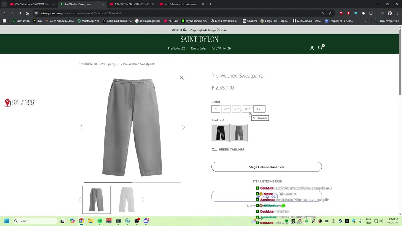Advance thumbnail strip with right chevron
The height and width of the screenshot is (226, 402).
coord(143,200)
